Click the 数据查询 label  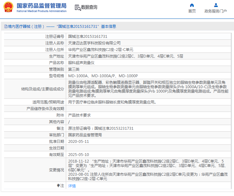click(89, 7)
